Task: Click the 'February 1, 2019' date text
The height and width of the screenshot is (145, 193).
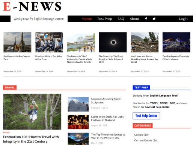Action: (100, 108)
